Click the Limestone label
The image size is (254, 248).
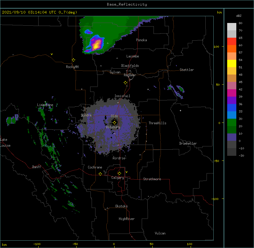coord(45,105)
